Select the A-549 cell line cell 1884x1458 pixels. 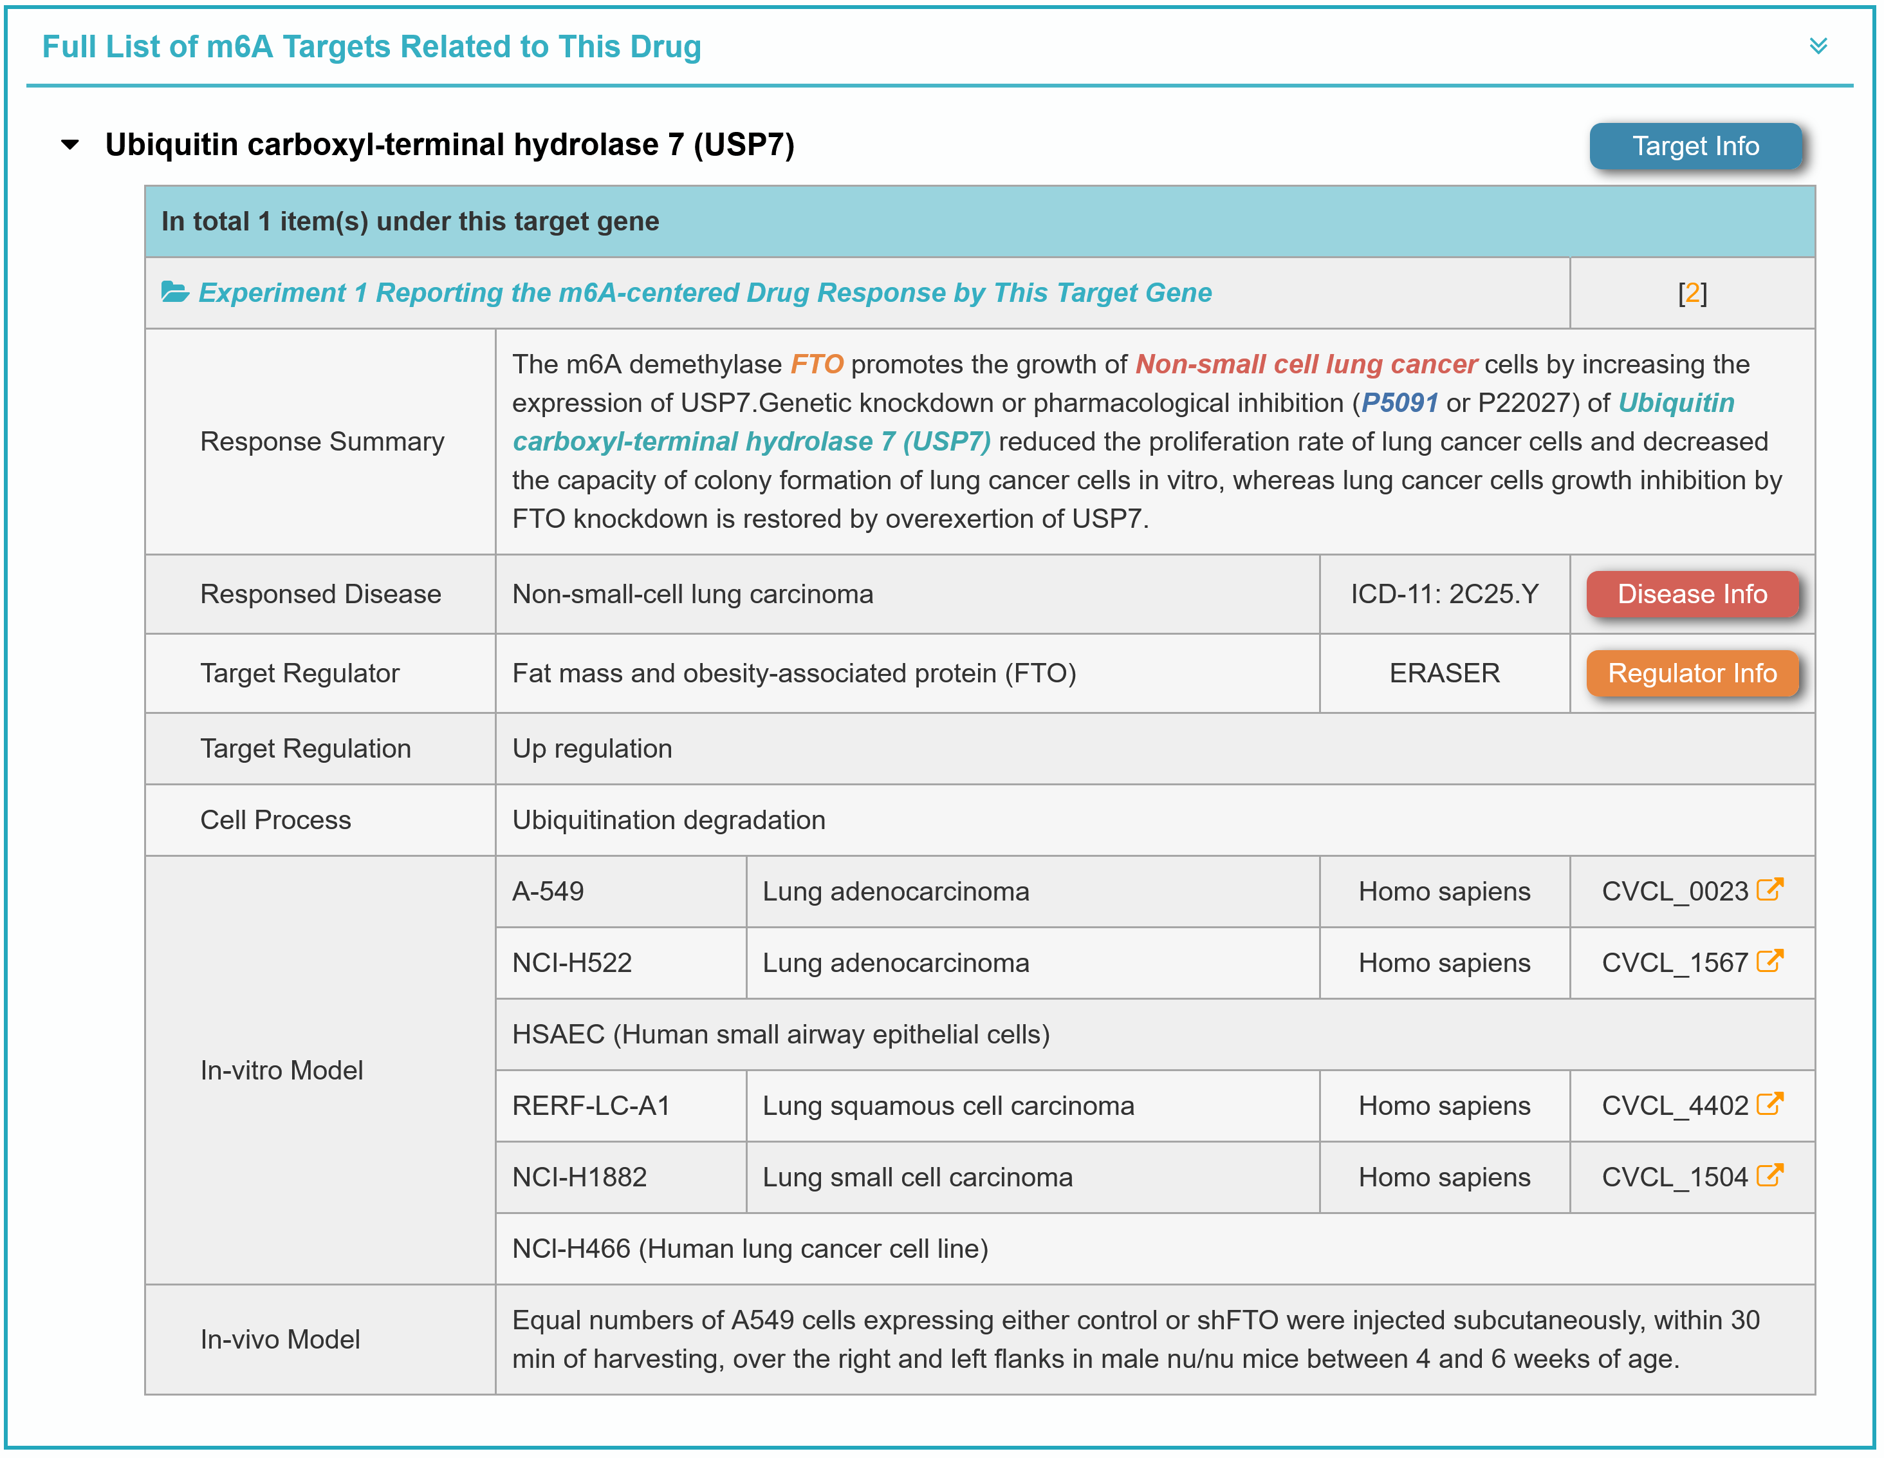pyautogui.click(x=548, y=892)
